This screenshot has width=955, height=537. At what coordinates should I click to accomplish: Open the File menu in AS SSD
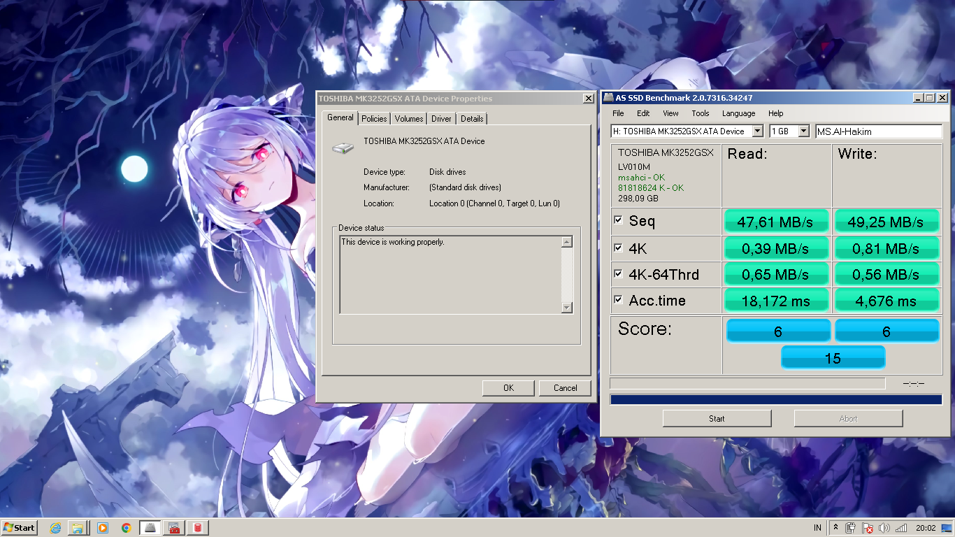(x=619, y=113)
